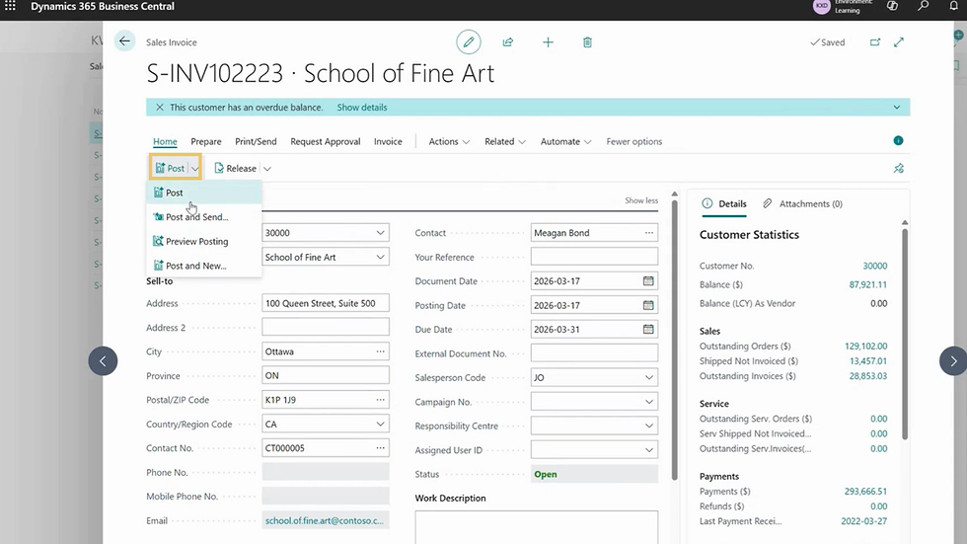The width and height of the screenshot is (967, 544).
Task: Drill into Outstanding Orders 129,102.00
Action: [866, 346]
